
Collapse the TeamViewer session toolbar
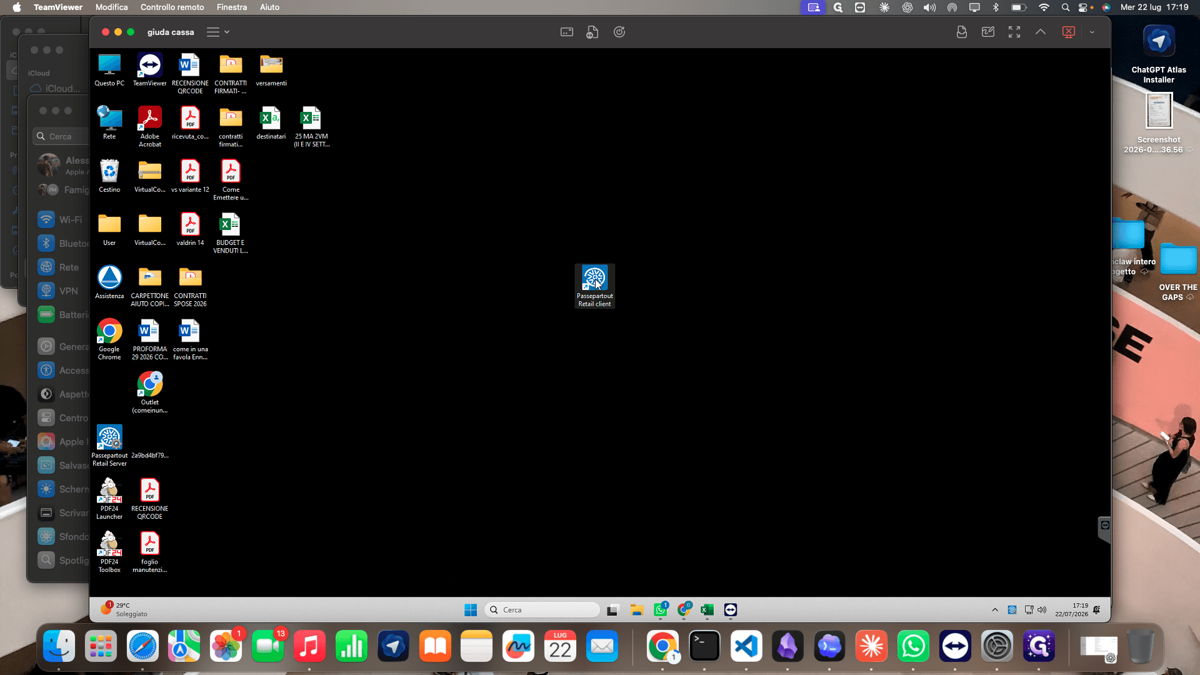1041,32
